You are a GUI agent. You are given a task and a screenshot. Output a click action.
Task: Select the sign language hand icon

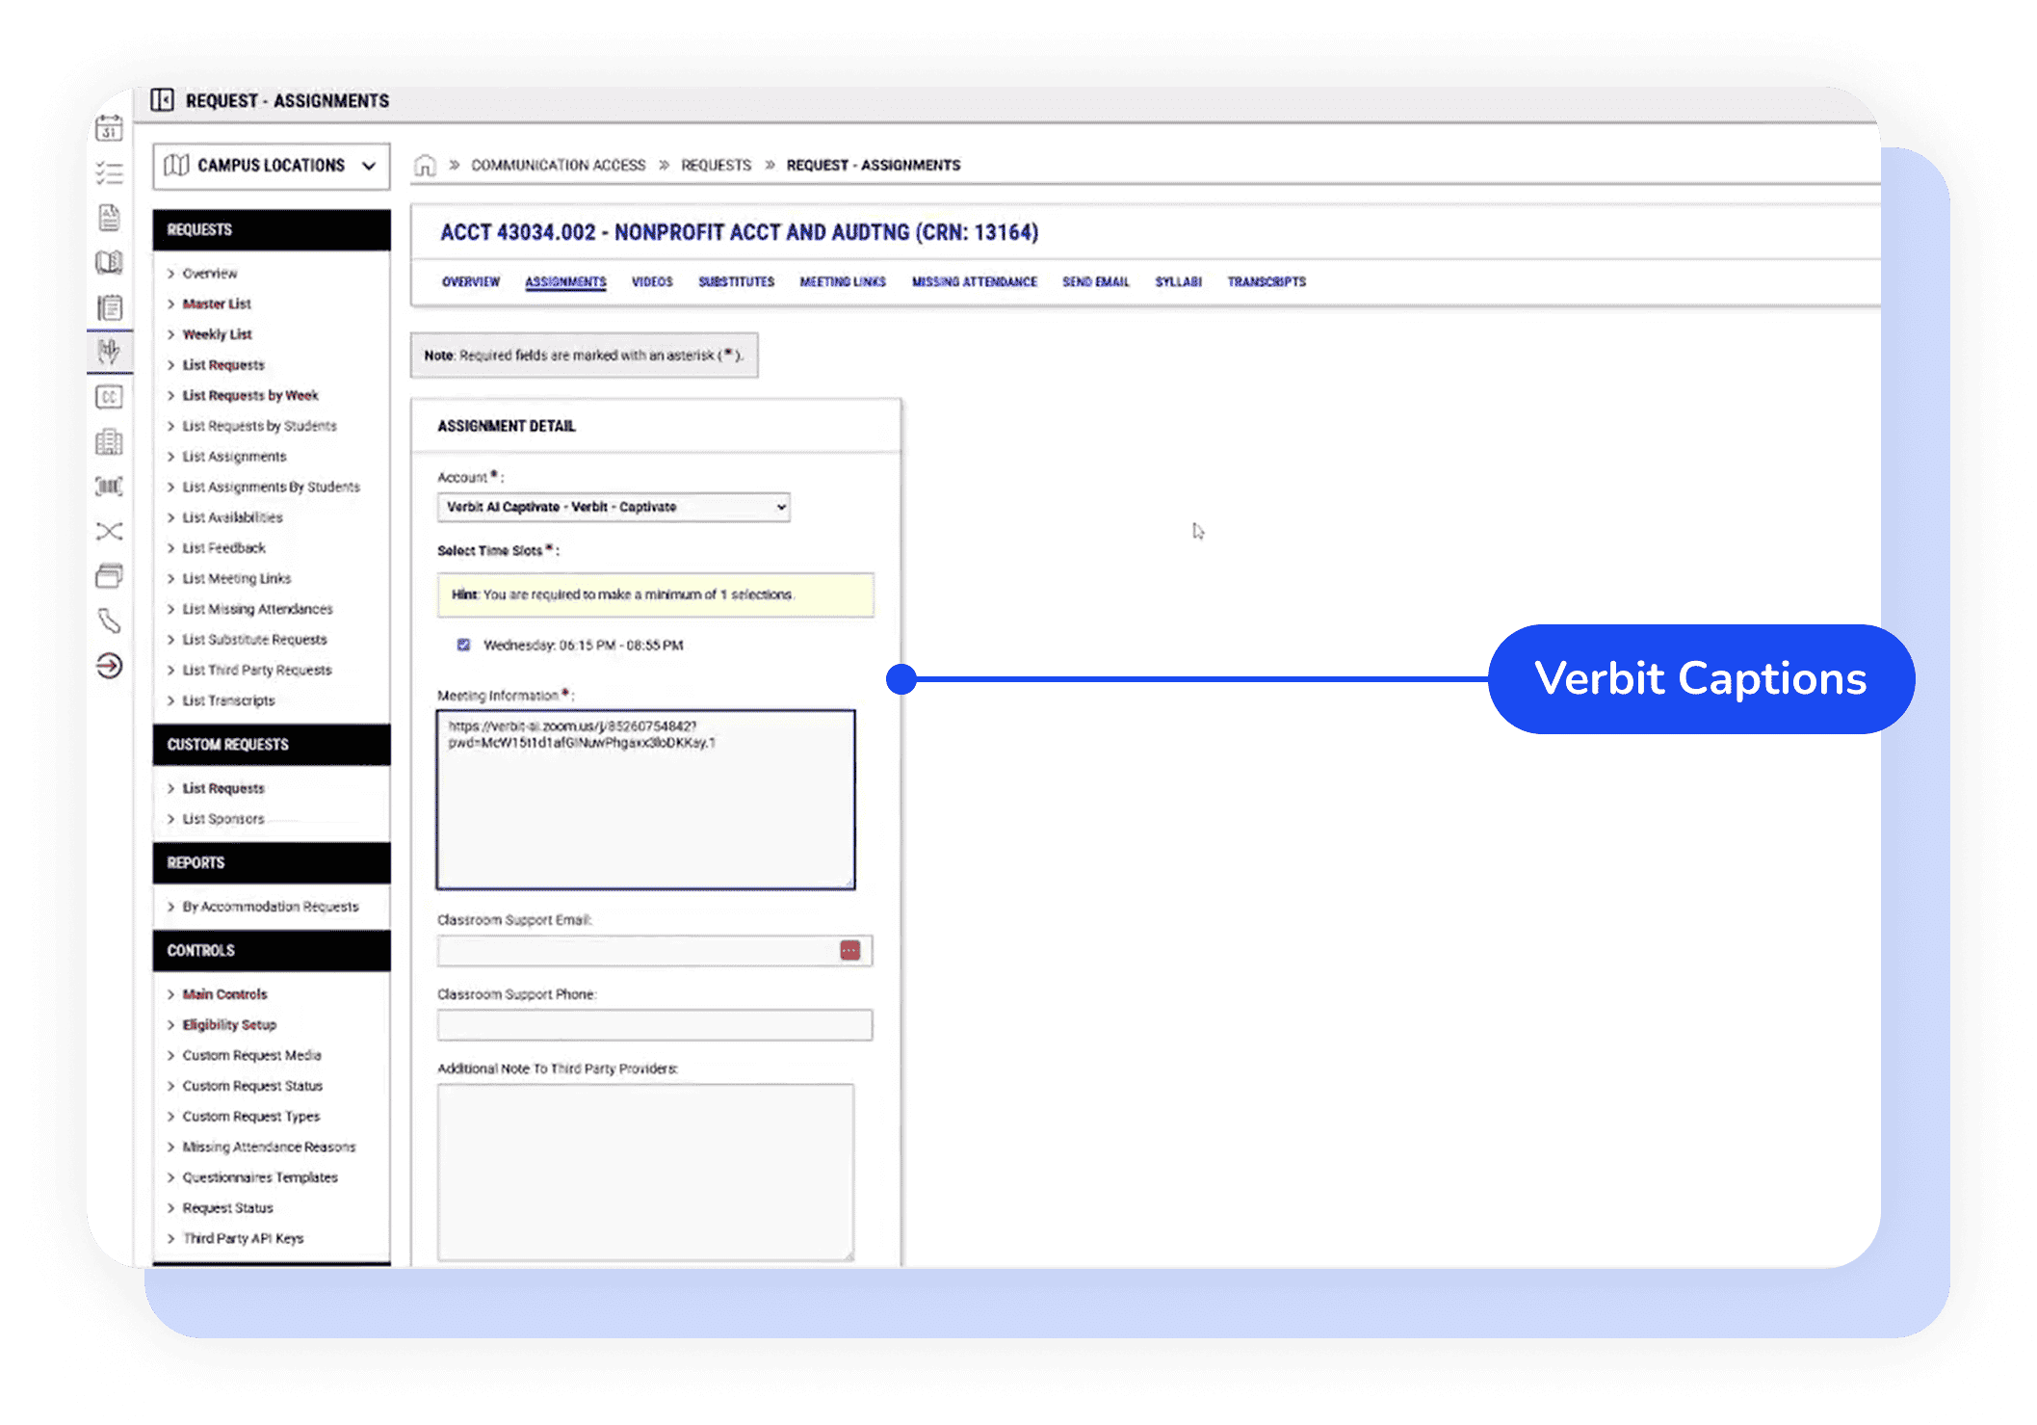point(110,352)
